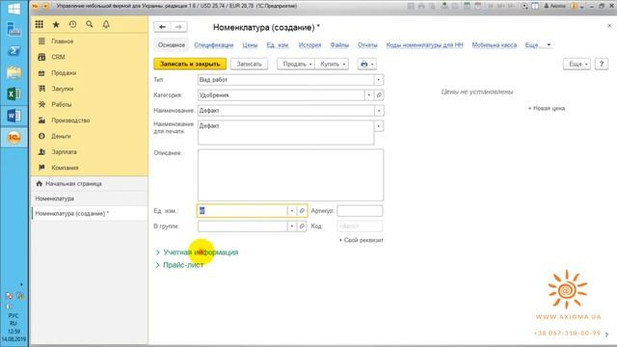The height and width of the screenshot is (347, 617).
Task: Expand the В группе dropdown arrow
Action: (x=291, y=227)
